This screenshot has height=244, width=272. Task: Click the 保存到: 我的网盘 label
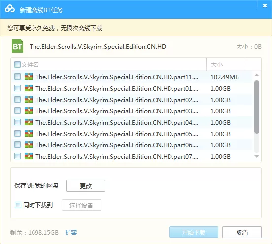pos(36,186)
